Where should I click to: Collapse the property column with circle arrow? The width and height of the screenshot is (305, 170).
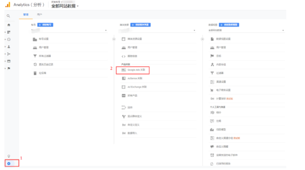(x=202, y=39)
